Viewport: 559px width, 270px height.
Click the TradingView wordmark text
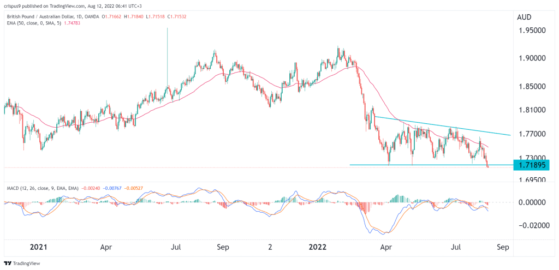[x=26, y=263]
